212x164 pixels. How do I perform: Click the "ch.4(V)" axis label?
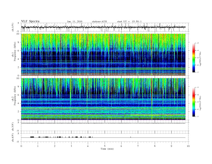13,137
